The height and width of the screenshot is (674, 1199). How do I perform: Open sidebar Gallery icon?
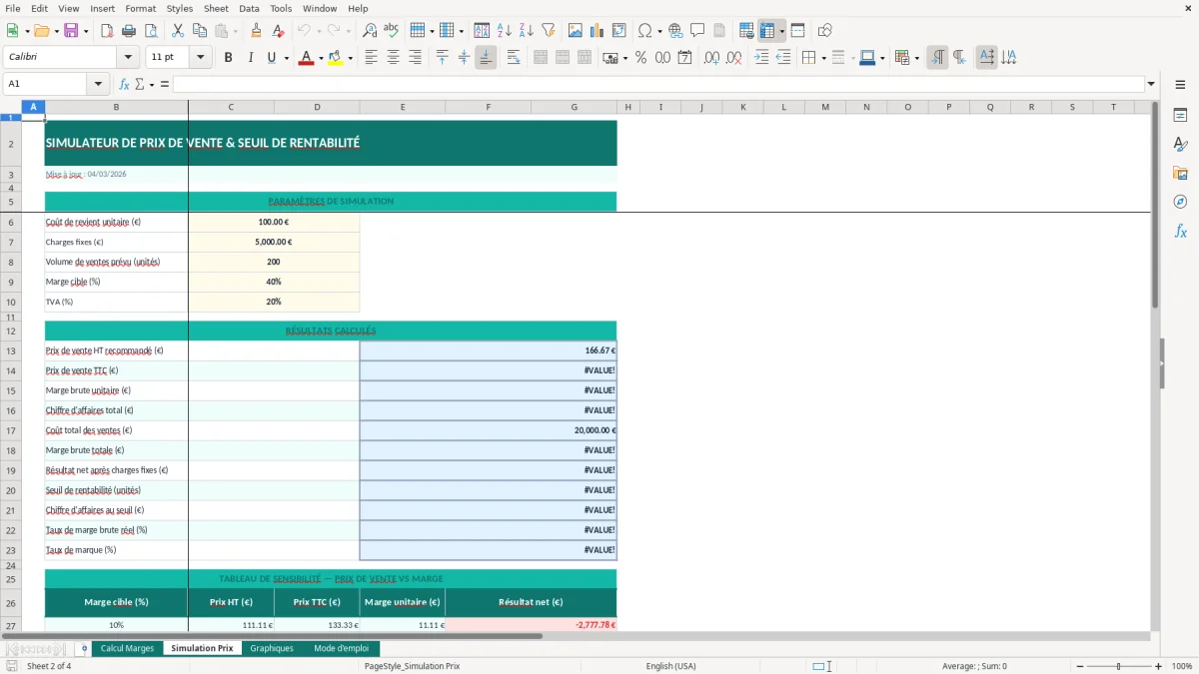pyautogui.click(x=1180, y=173)
